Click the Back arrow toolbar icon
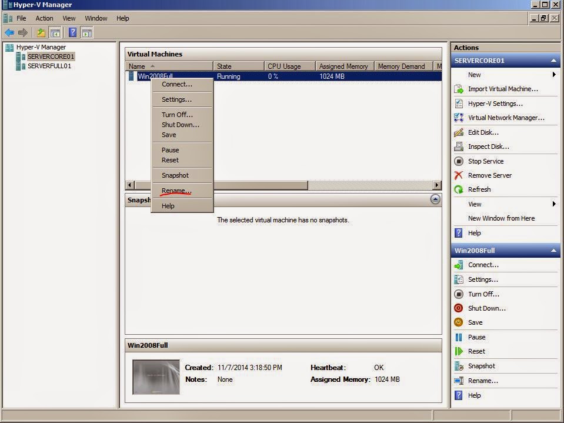 tap(9, 33)
